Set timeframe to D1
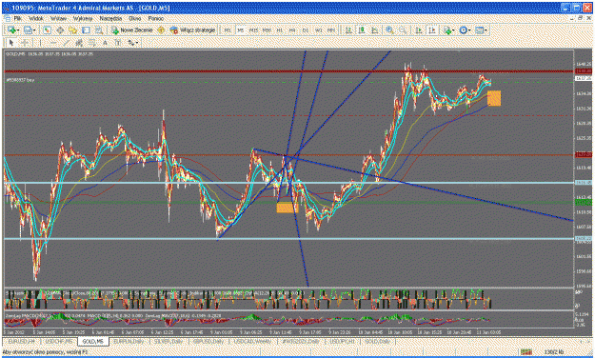Viewport: 595px width, 358px height. tap(306, 30)
